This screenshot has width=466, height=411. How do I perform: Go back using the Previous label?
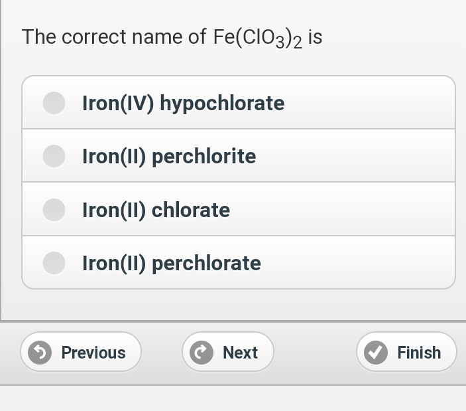point(93,353)
